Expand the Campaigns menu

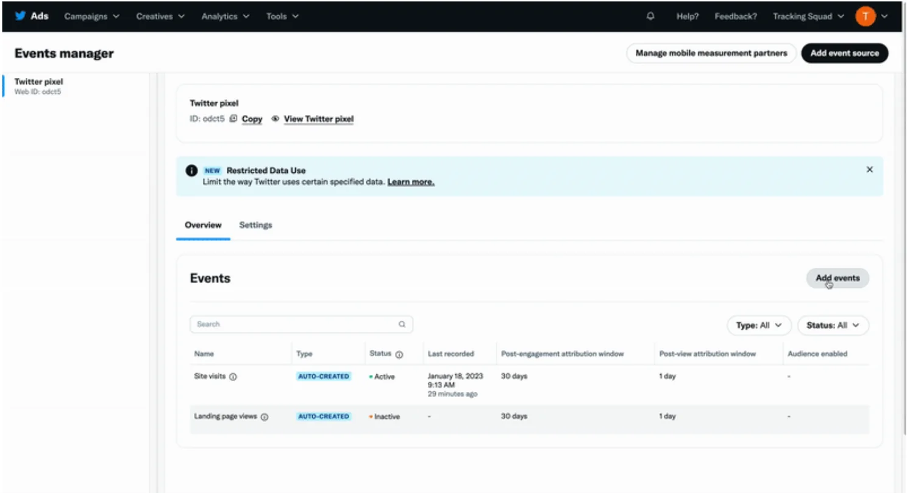click(x=92, y=16)
